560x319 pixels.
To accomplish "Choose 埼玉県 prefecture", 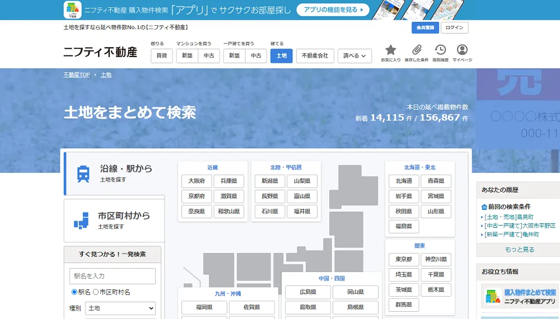I will (404, 275).
